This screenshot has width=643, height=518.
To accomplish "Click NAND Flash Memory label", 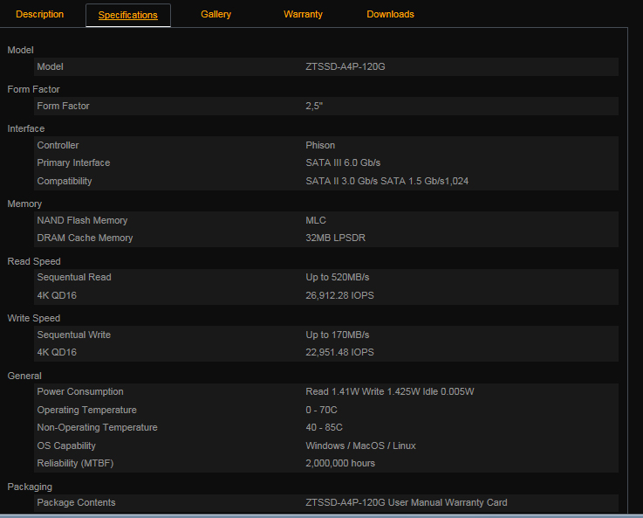I will (x=82, y=220).
